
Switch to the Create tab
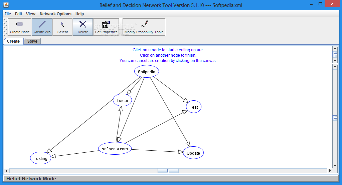pos(13,41)
